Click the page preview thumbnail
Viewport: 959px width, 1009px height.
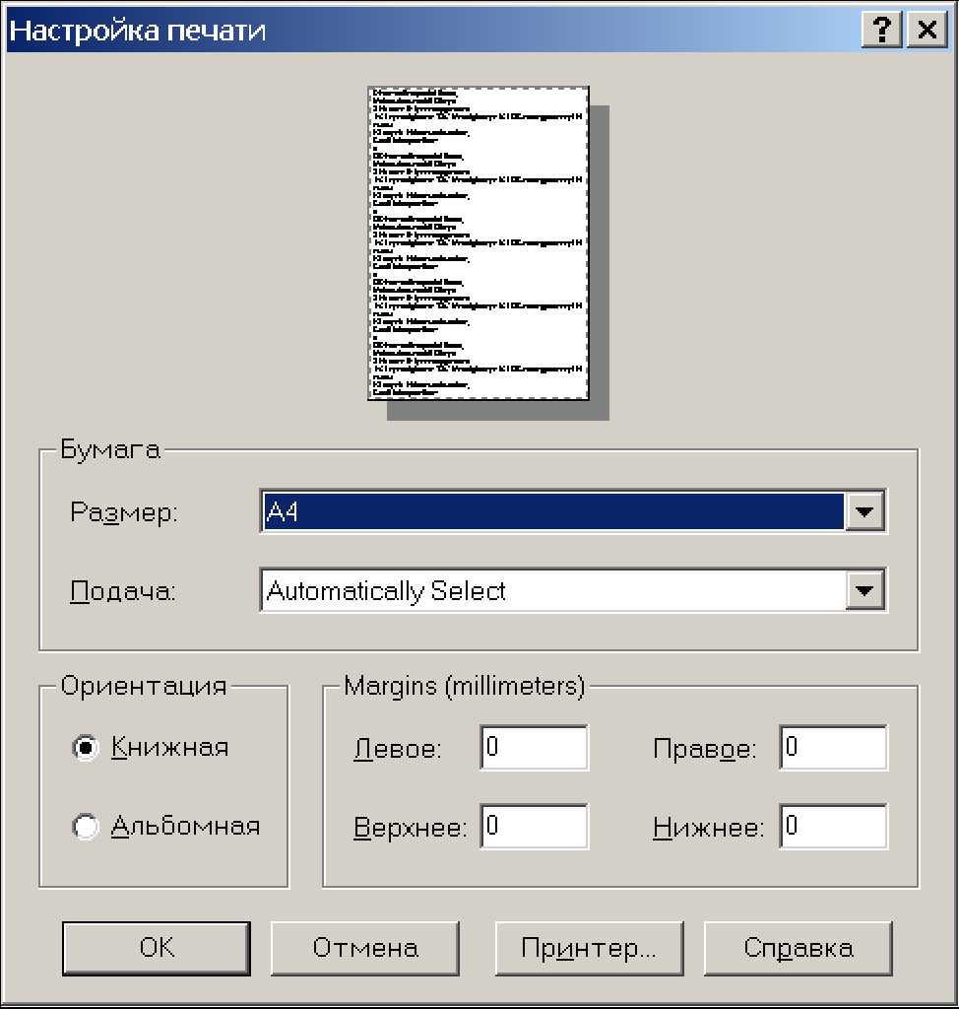click(479, 242)
